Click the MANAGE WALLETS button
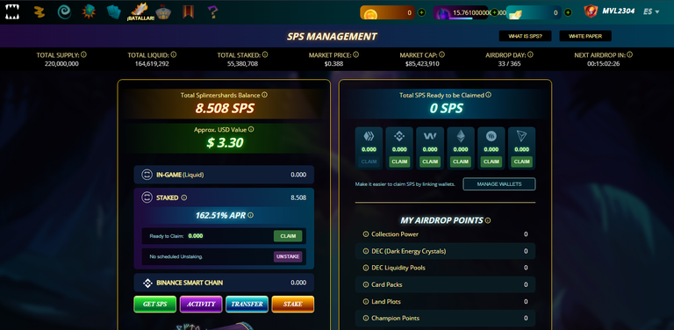The image size is (674, 330). click(x=499, y=184)
